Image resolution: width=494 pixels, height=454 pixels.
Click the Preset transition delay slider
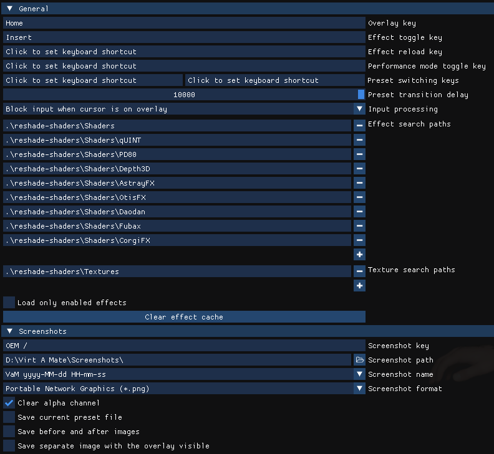pyautogui.click(x=184, y=95)
